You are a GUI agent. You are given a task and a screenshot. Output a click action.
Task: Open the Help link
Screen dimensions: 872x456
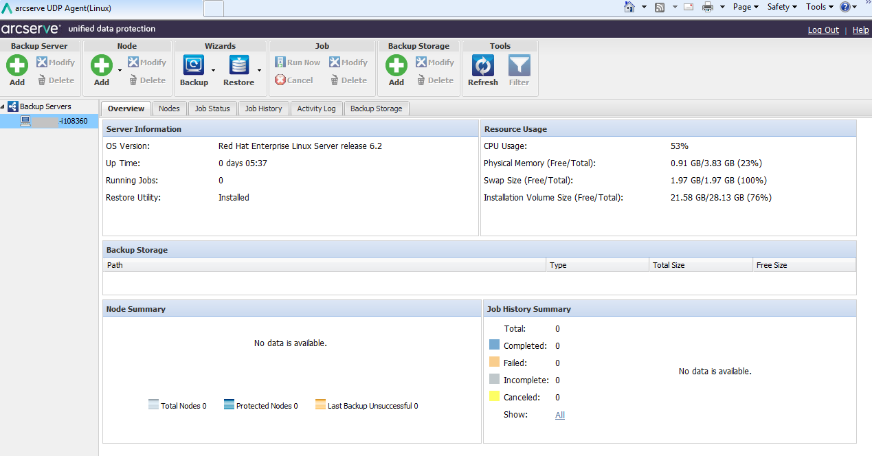861,30
